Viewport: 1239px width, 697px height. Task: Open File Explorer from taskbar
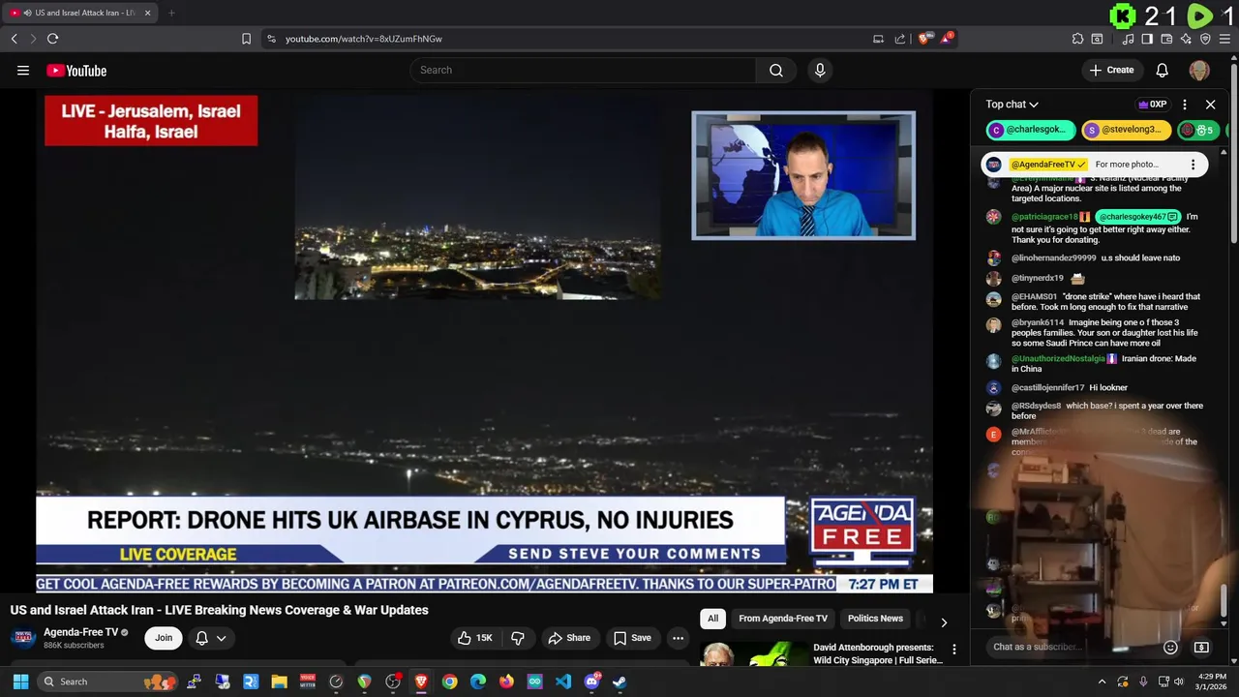point(280,682)
